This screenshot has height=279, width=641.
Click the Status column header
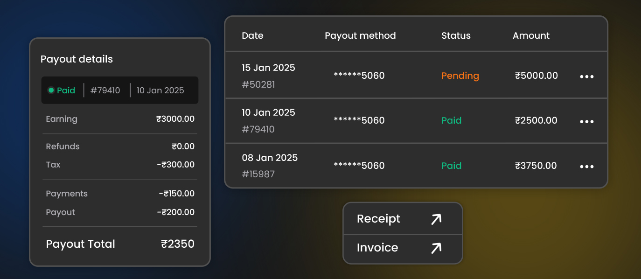coord(456,35)
